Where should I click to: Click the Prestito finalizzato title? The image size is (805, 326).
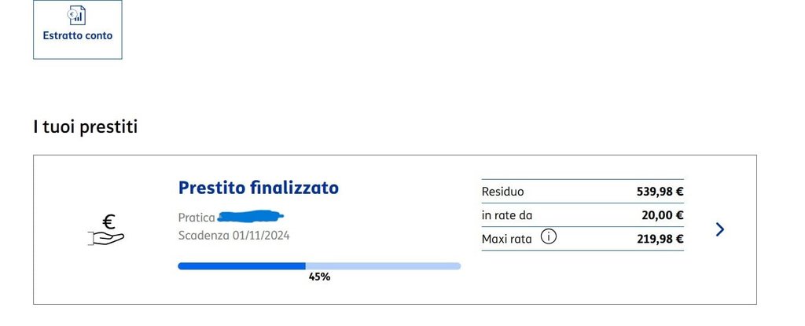coord(258,188)
